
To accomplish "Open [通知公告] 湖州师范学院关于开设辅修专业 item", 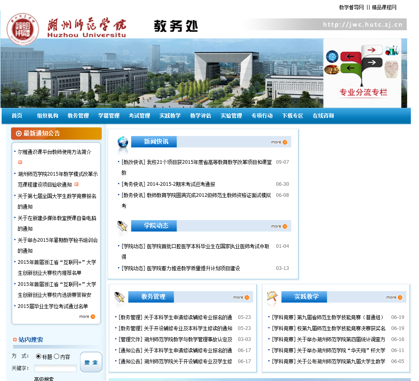I will pyautogui.click(x=175, y=361).
